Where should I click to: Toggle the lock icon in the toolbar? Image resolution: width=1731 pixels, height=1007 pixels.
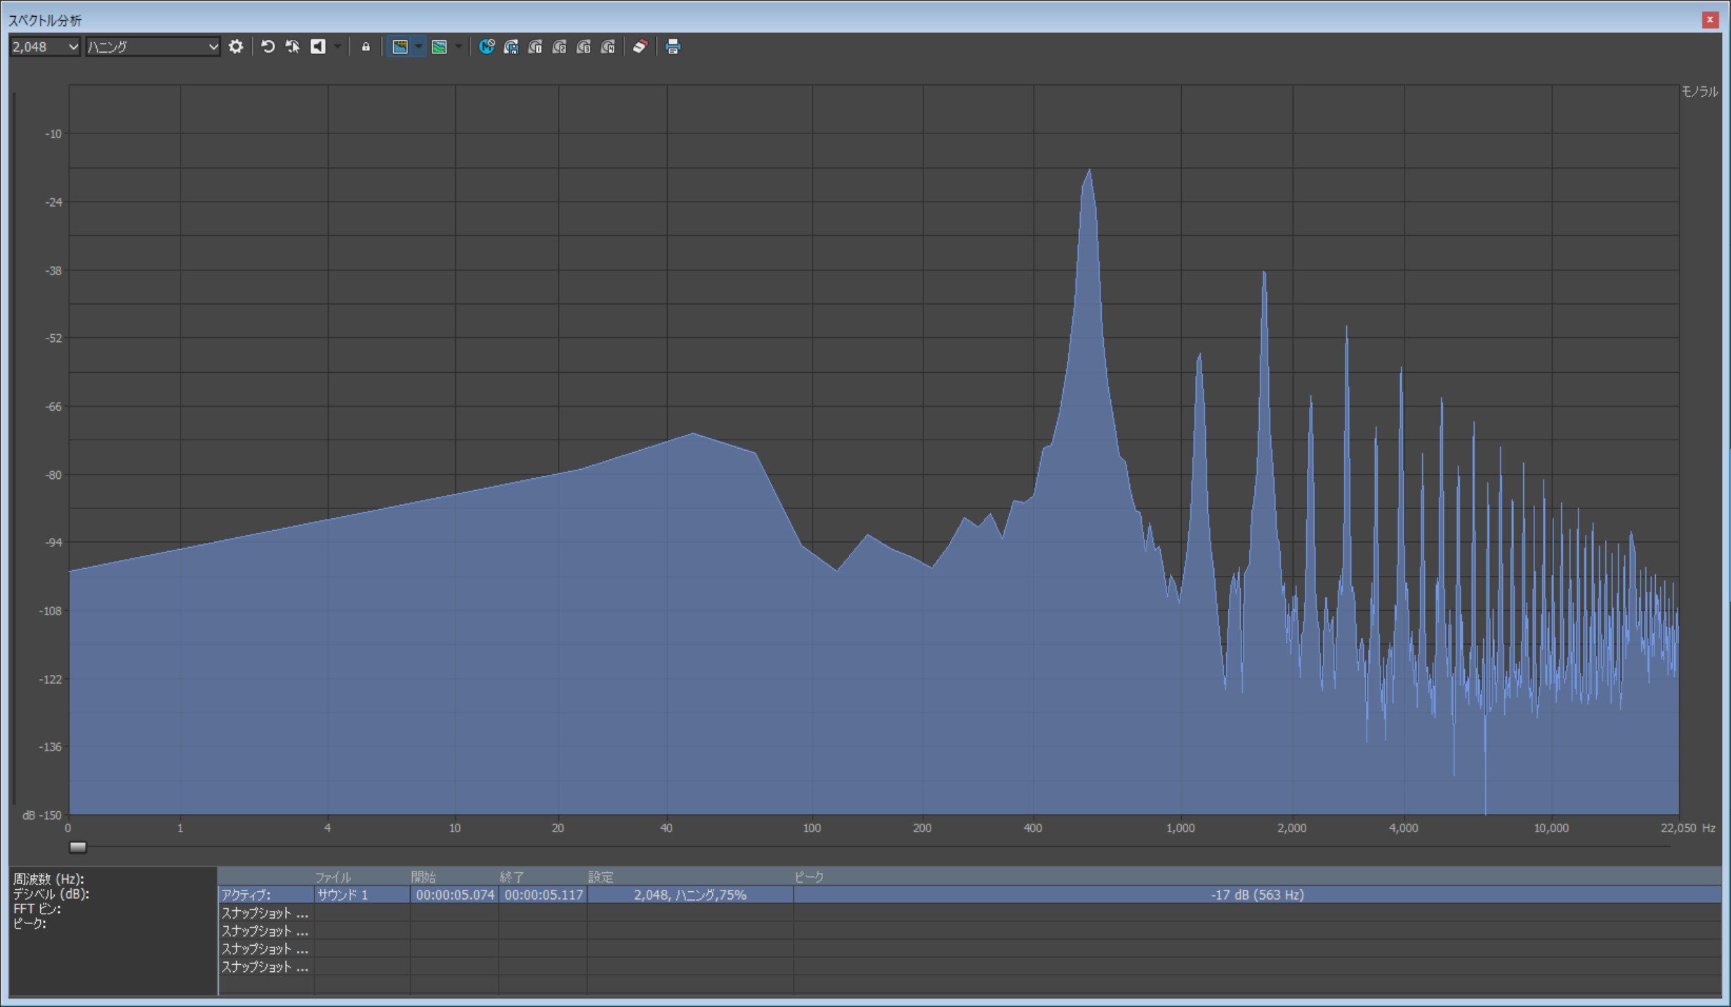[366, 47]
